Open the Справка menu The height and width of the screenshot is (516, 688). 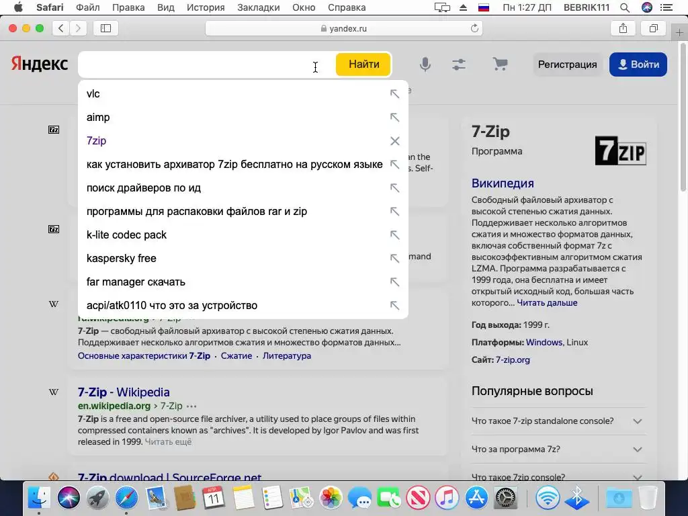(347, 7)
